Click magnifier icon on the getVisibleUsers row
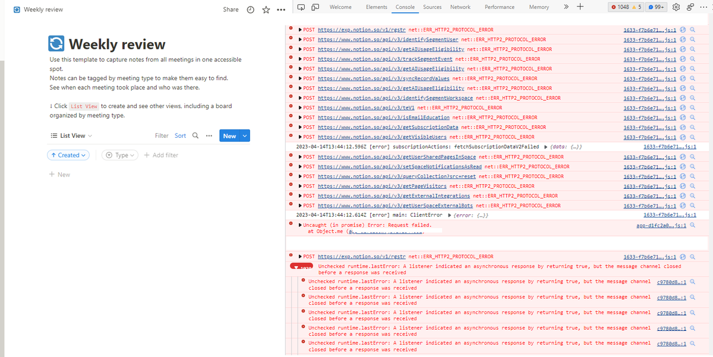713x357 pixels. (692, 137)
